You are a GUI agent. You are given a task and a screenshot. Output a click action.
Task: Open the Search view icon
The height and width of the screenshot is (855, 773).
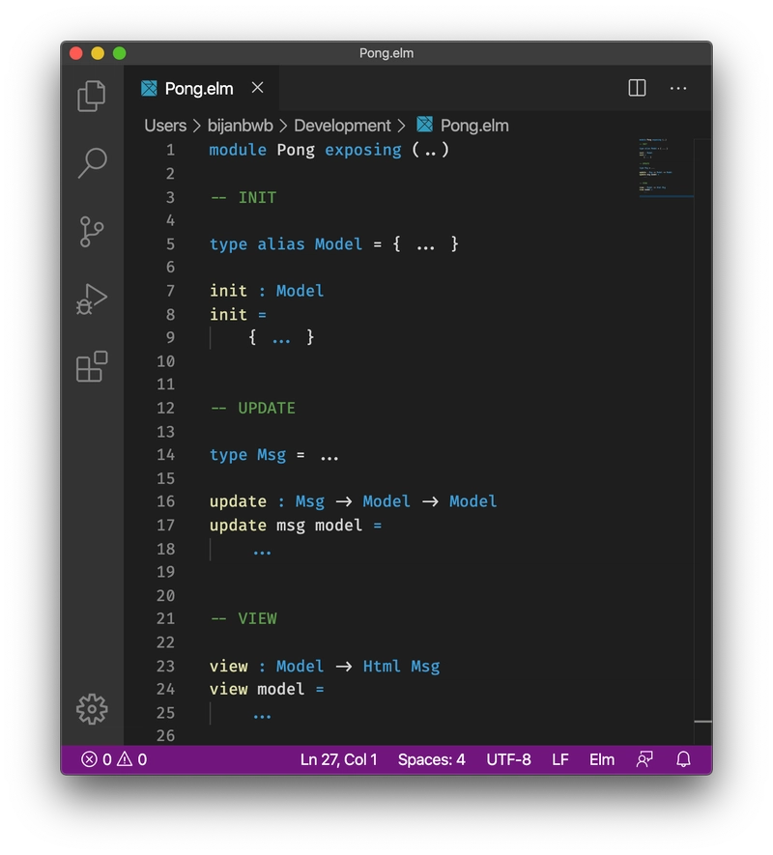tap(92, 163)
